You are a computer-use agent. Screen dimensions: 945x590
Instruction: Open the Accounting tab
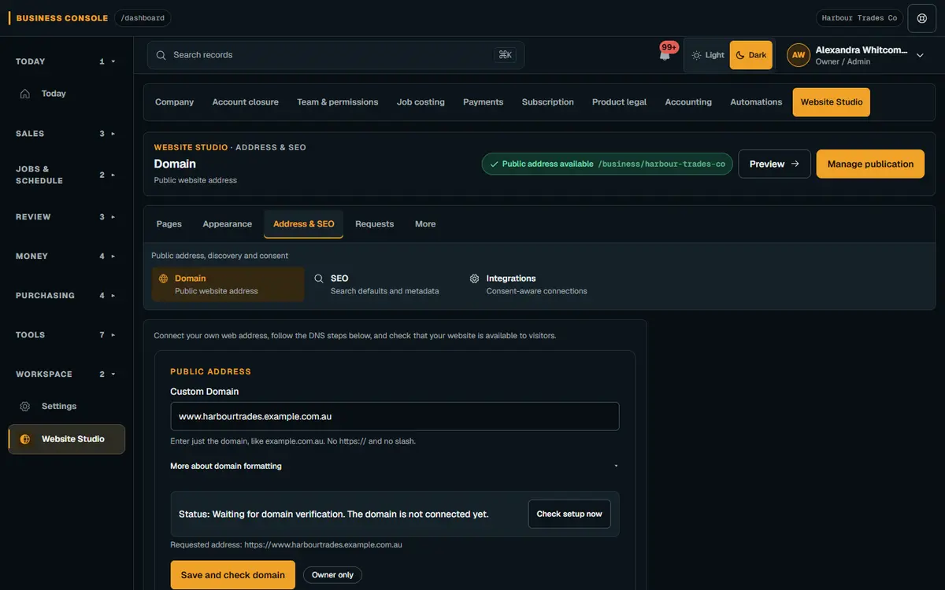pos(688,102)
